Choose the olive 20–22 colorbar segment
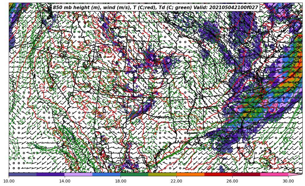Image resolution: width=305 pixels, height=186 pixels. 162,174
